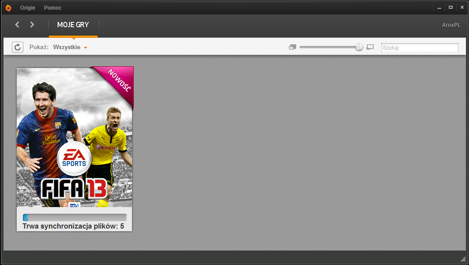Maximize the Origin window

451,7
